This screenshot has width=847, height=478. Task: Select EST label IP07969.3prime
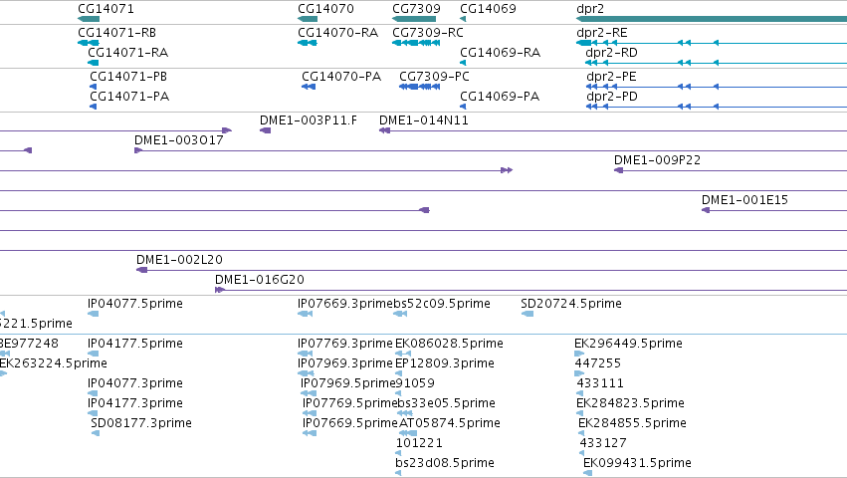(x=345, y=362)
